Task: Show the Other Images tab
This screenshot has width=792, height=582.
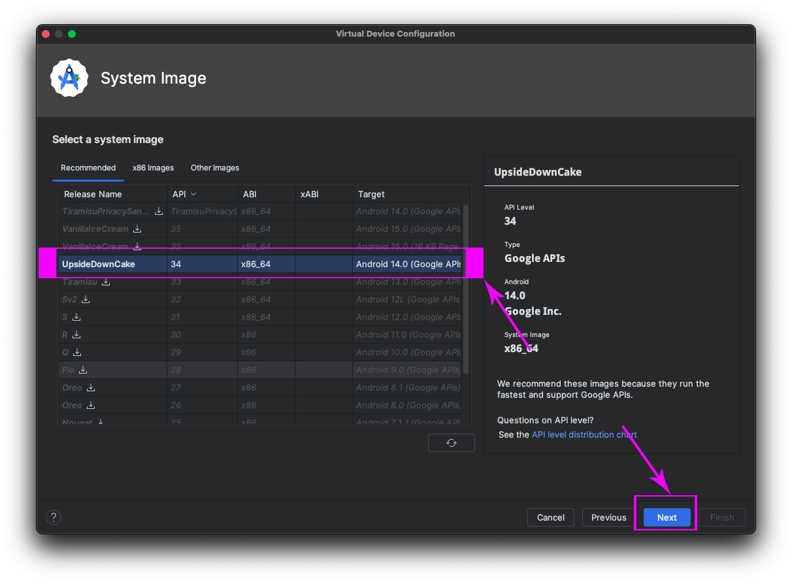Action: coord(215,168)
